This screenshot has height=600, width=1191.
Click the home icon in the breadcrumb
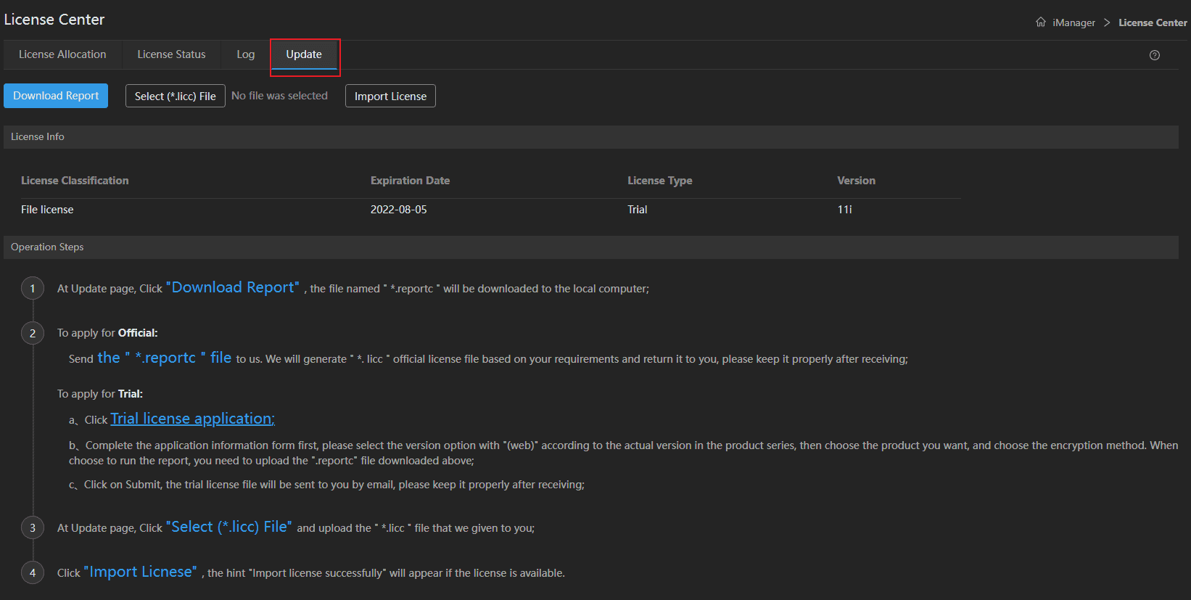(x=1041, y=22)
